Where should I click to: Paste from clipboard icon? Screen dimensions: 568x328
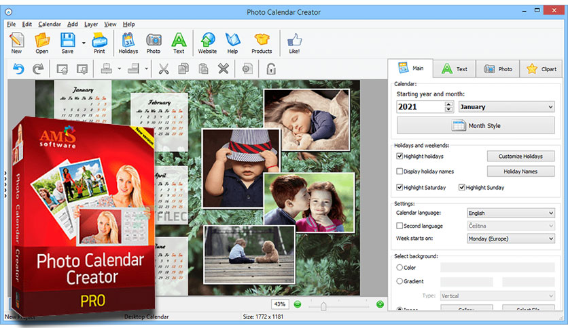pyautogui.click(x=204, y=68)
